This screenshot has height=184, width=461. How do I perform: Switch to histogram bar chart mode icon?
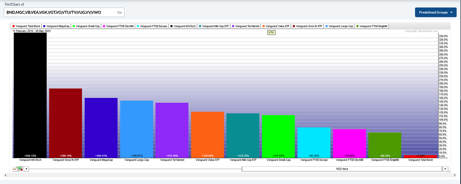pyautogui.click(x=21, y=169)
